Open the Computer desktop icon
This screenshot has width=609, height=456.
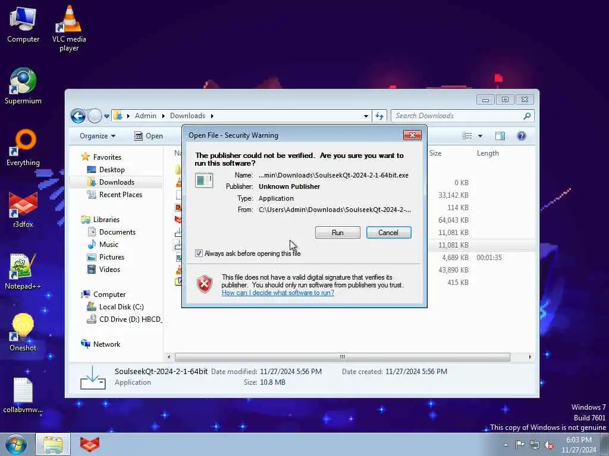coord(23,24)
